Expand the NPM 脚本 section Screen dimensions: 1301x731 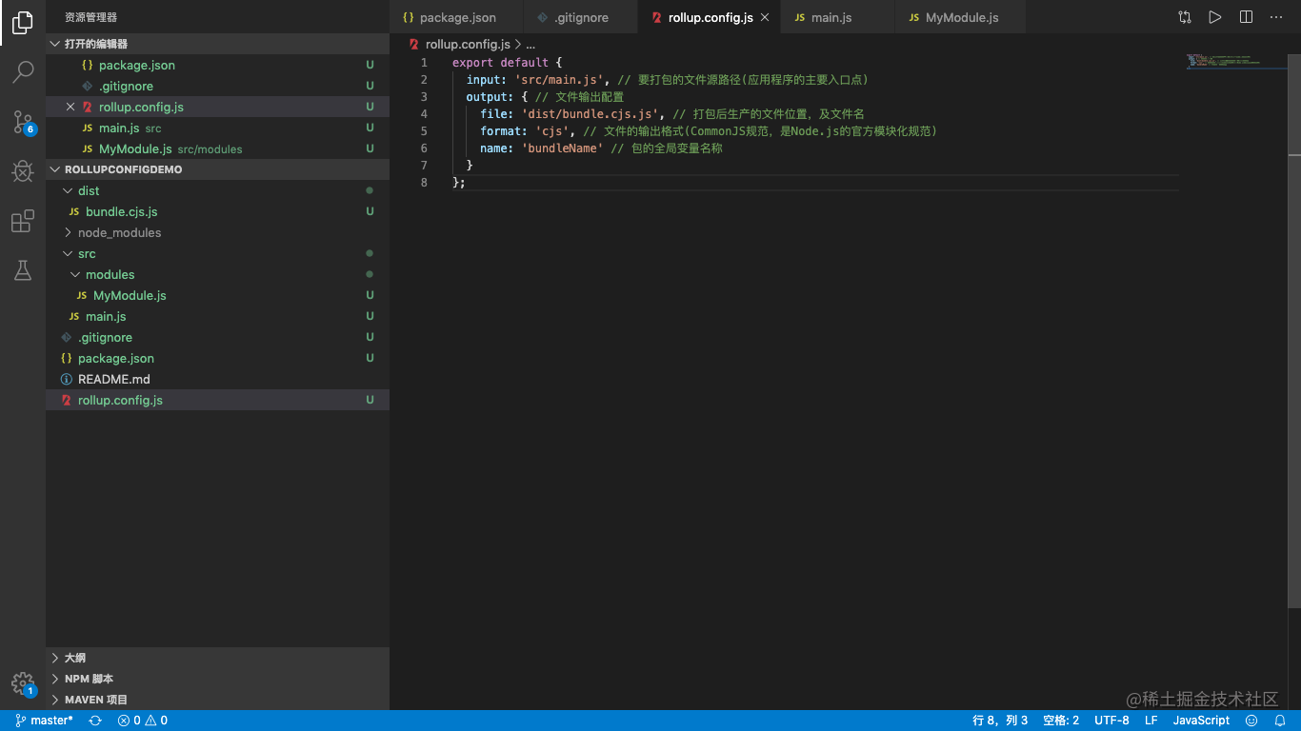[217, 679]
